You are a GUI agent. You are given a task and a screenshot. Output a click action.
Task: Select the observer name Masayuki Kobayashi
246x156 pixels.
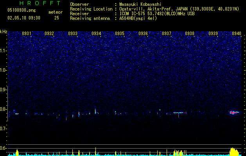[x=140, y=4]
